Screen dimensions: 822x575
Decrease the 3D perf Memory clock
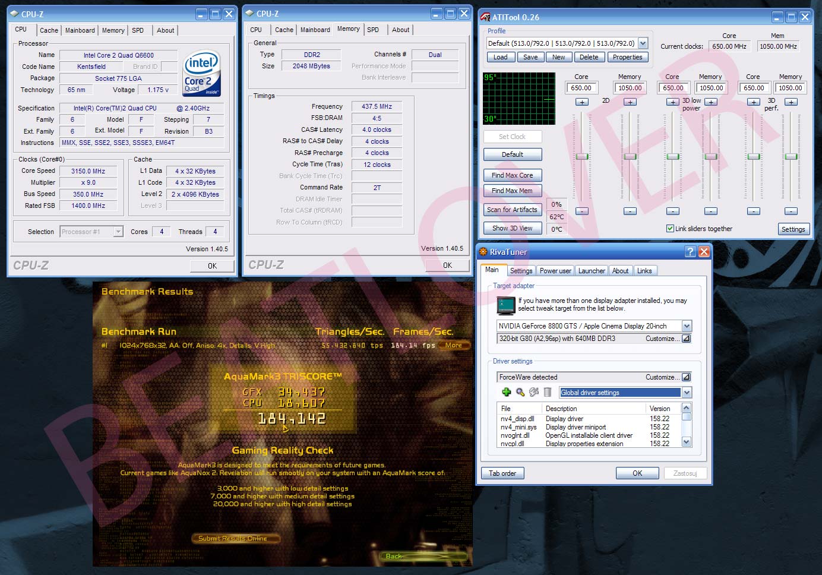pos(791,211)
